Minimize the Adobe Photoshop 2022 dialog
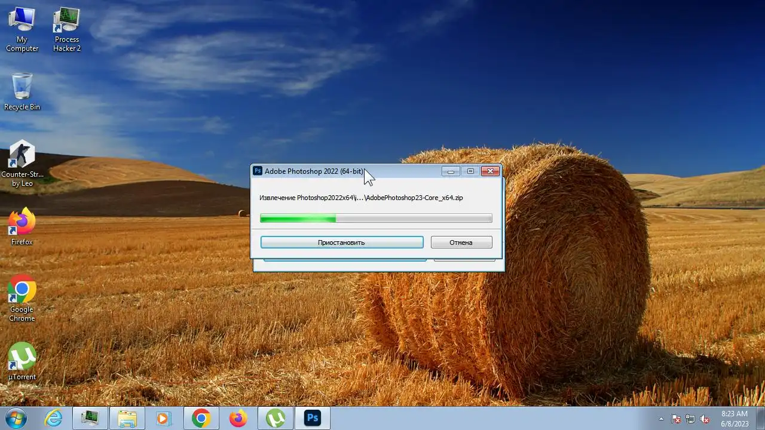 tap(451, 171)
